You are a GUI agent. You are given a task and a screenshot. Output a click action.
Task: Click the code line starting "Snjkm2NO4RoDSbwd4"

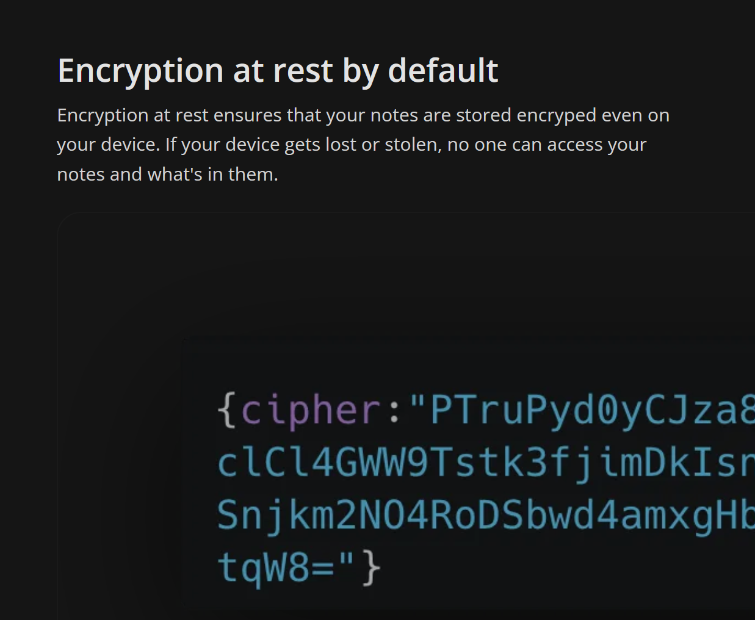click(x=485, y=516)
